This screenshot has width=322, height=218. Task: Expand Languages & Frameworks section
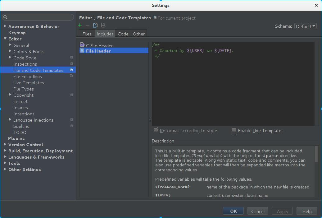point(5,157)
